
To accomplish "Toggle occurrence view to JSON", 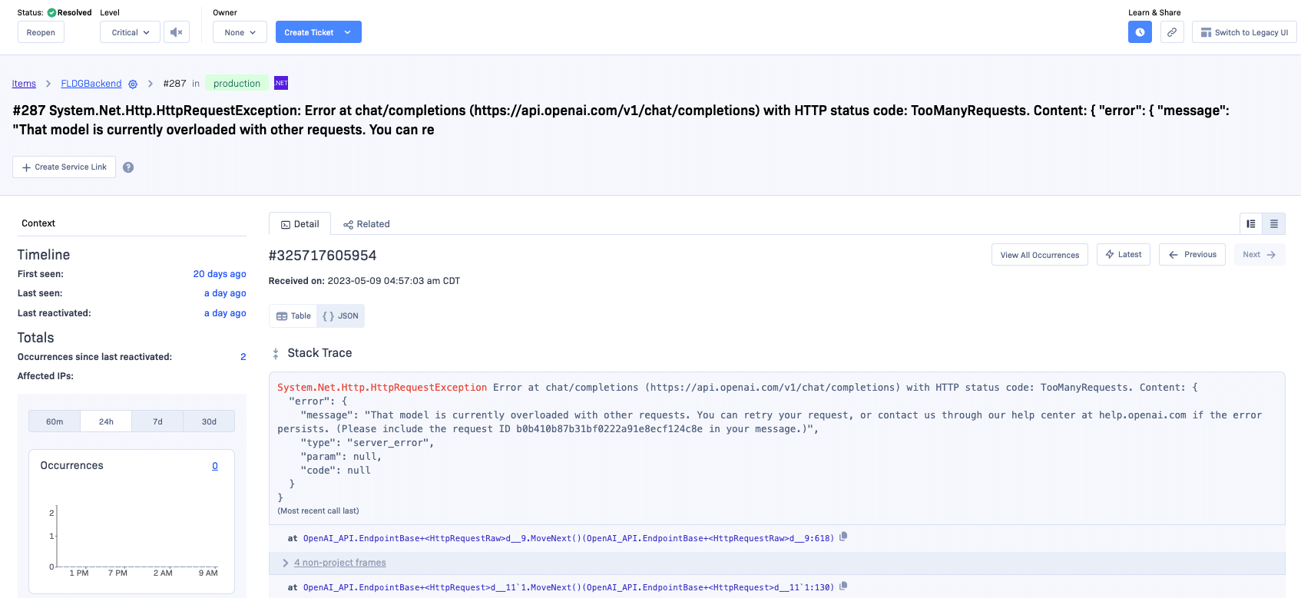I will [341, 316].
